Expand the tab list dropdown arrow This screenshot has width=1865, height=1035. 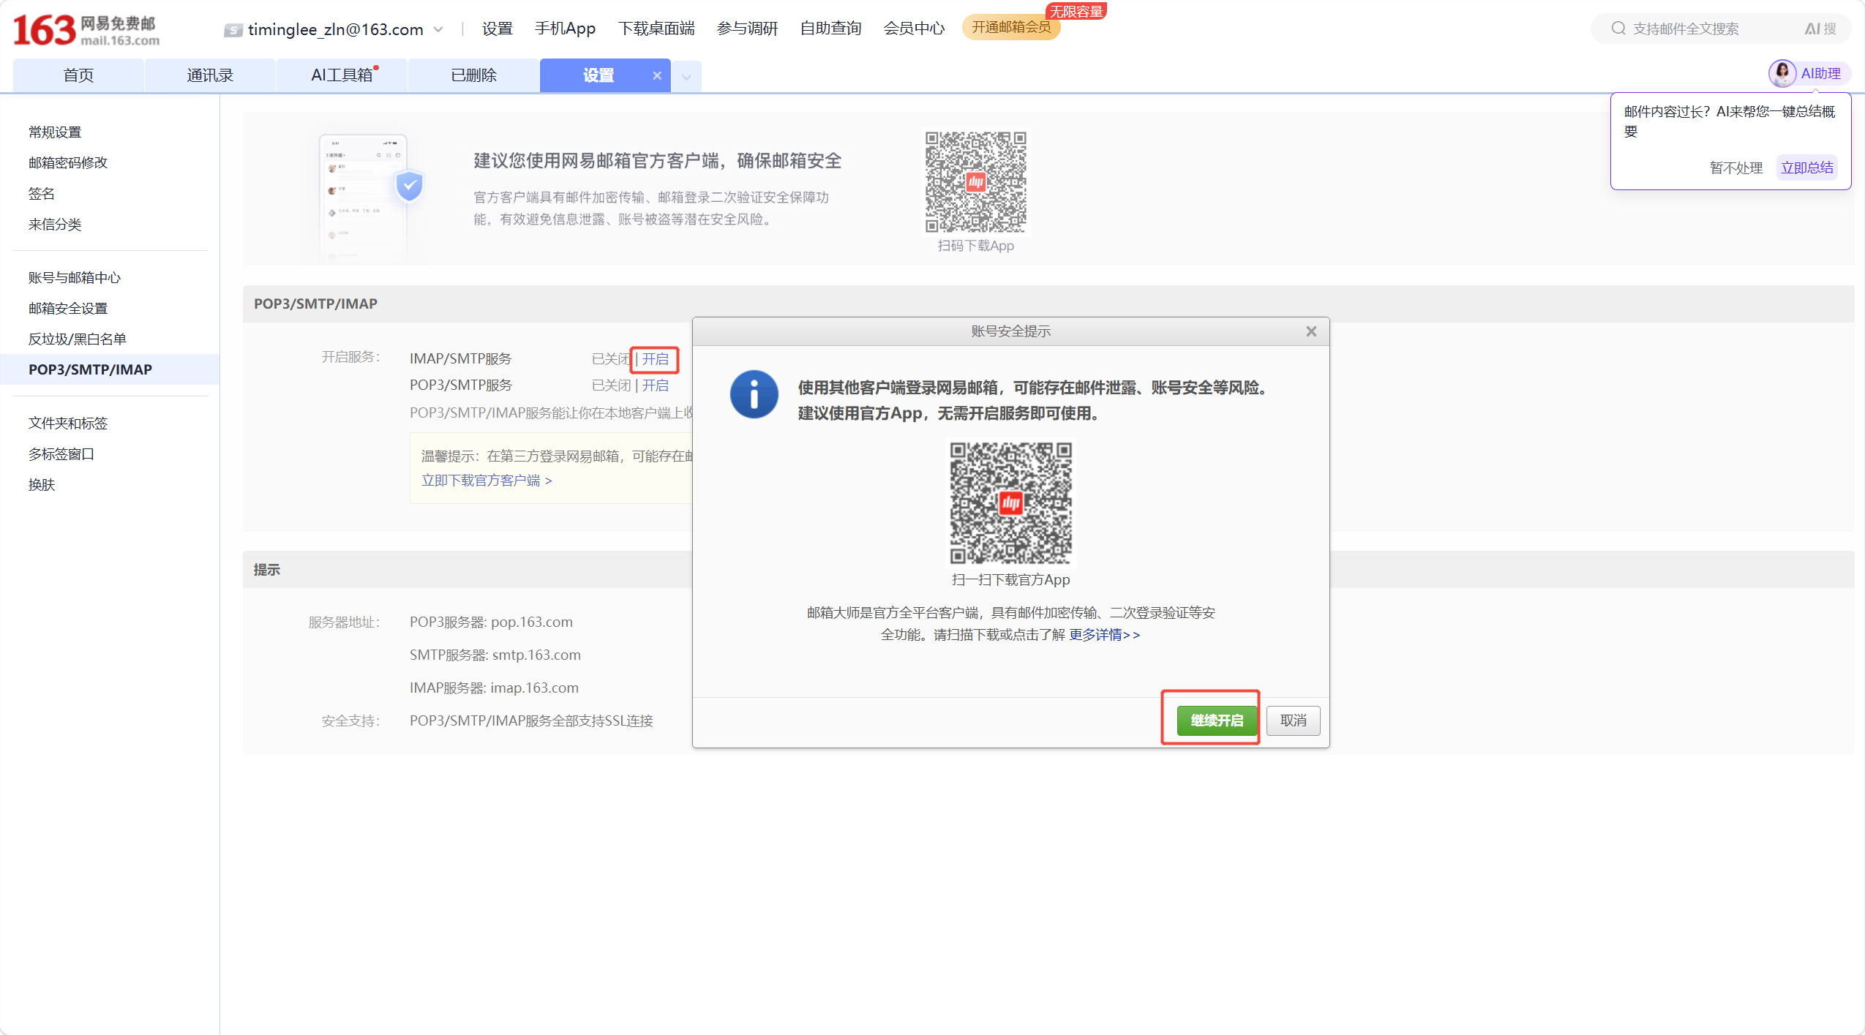[686, 76]
